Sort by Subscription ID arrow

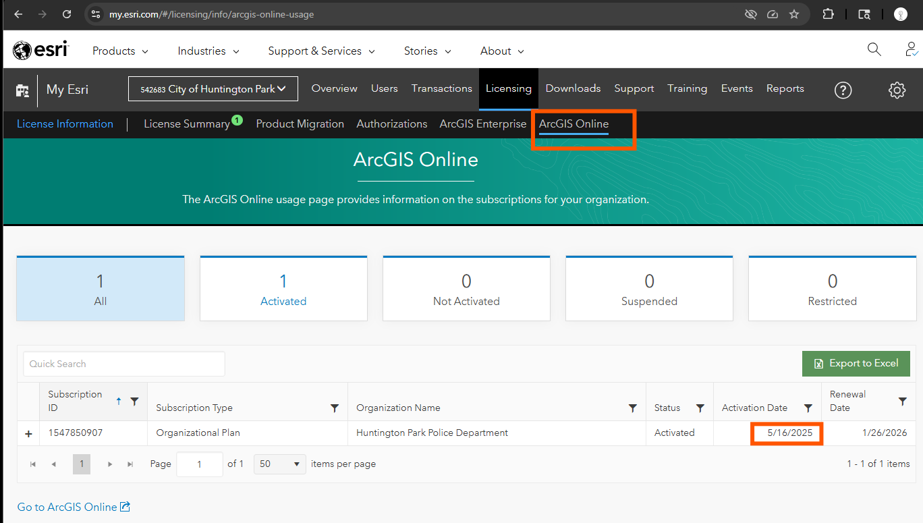point(119,401)
